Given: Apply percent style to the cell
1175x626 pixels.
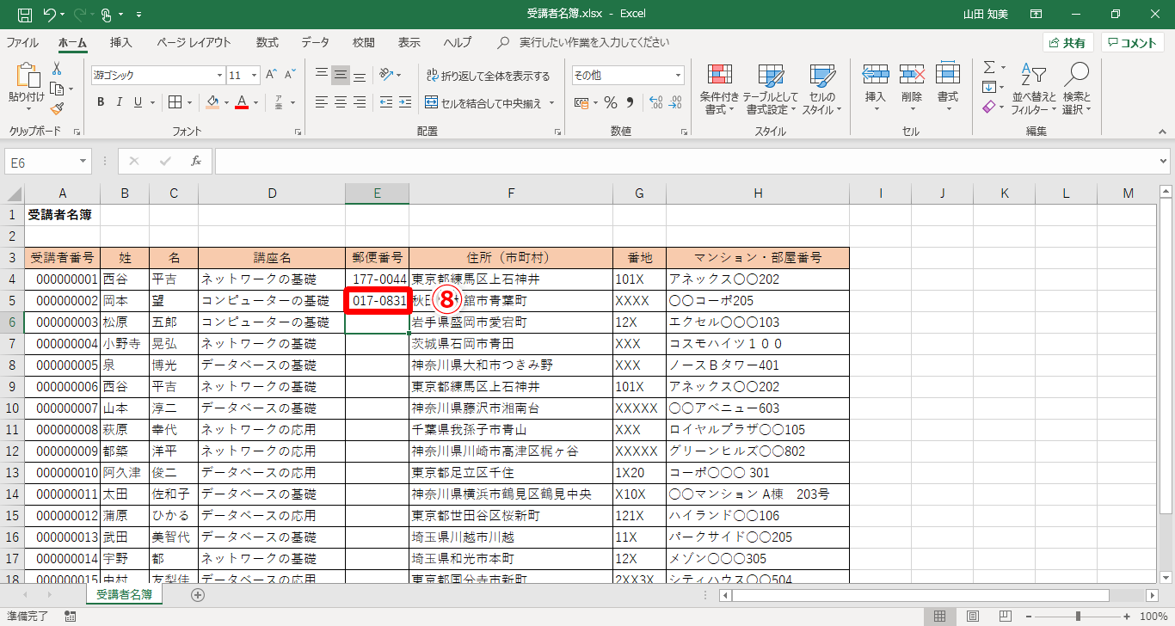Looking at the screenshot, I should 610,103.
